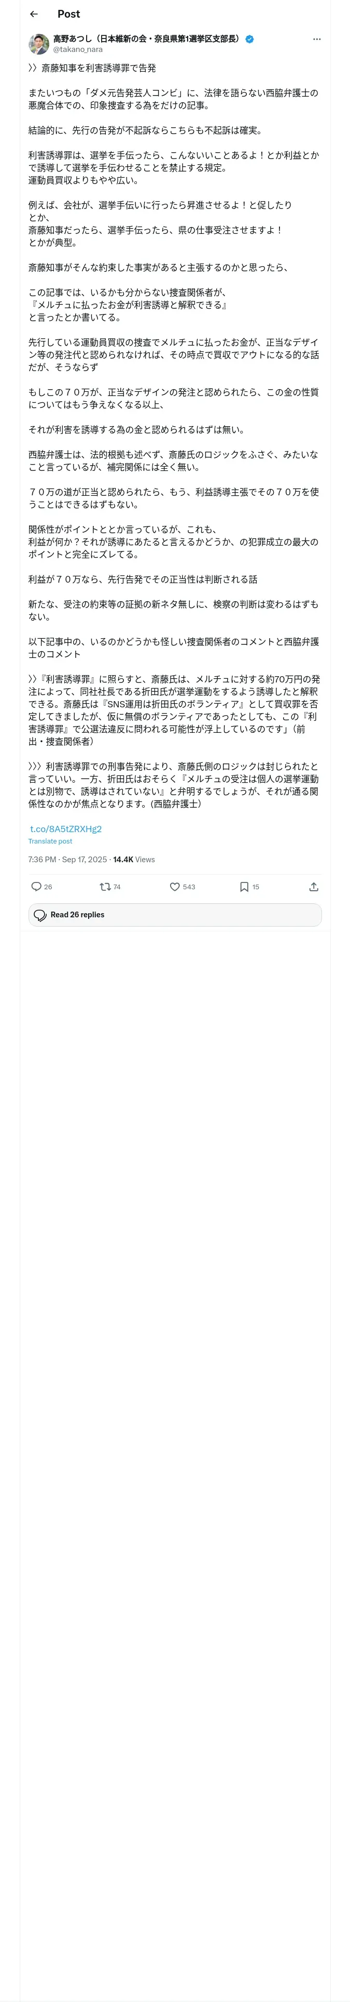Click the blue verified badge
Image resolution: width=350 pixels, height=2002 pixels.
tap(250, 39)
